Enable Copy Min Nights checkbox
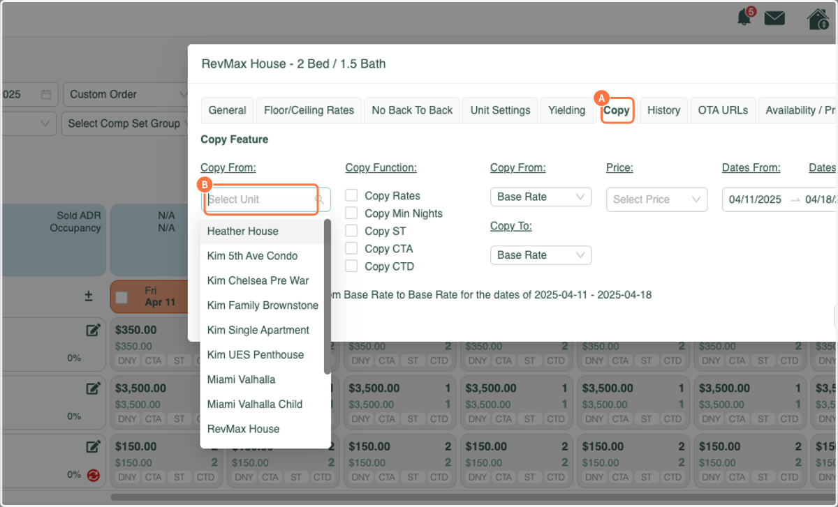 click(x=352, y=213)
